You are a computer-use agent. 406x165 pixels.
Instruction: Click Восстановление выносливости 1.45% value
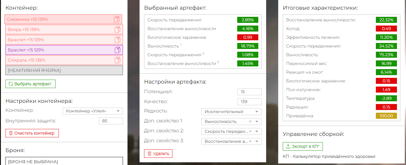point(248,63)
